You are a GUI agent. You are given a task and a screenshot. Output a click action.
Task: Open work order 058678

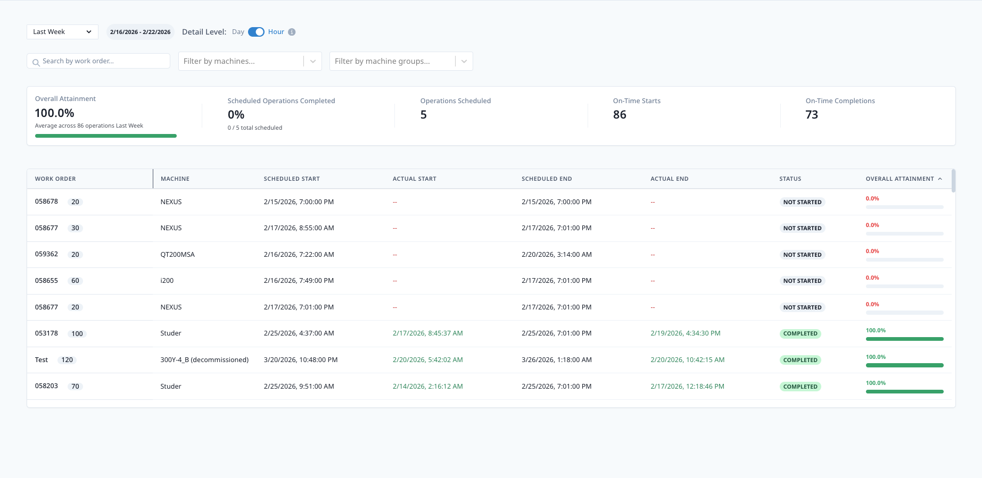(x=46, y=202)
